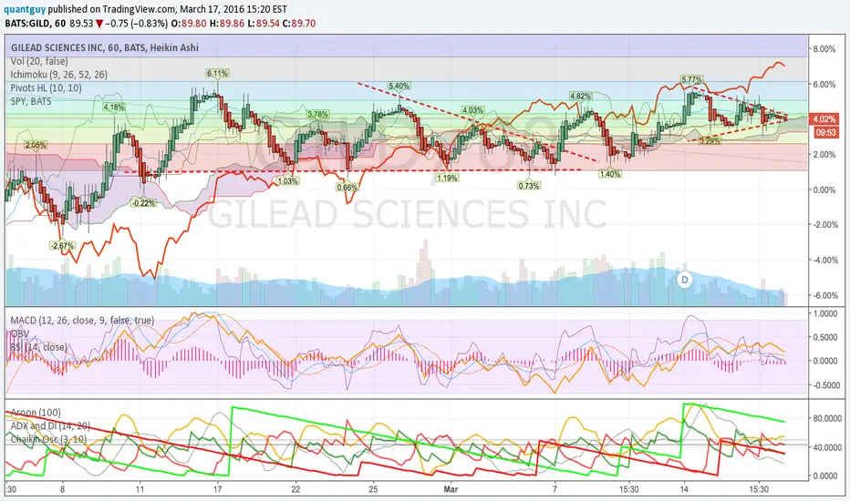
Task: Select the OBV indicator label
Action: tap(20, 333)
